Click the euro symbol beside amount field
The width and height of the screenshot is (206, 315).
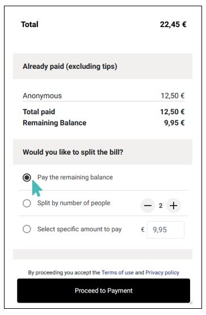pos(143,230)
